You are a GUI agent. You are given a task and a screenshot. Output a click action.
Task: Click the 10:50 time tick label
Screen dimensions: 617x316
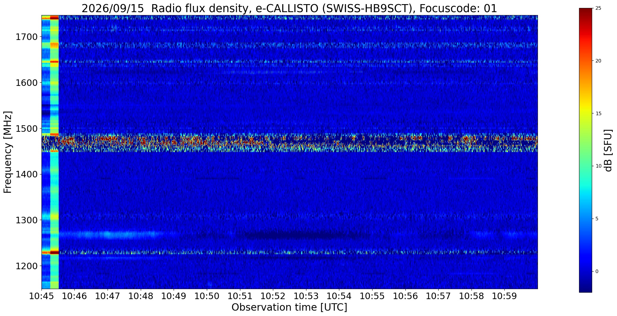pyautogui.click(x=207, y=296)
